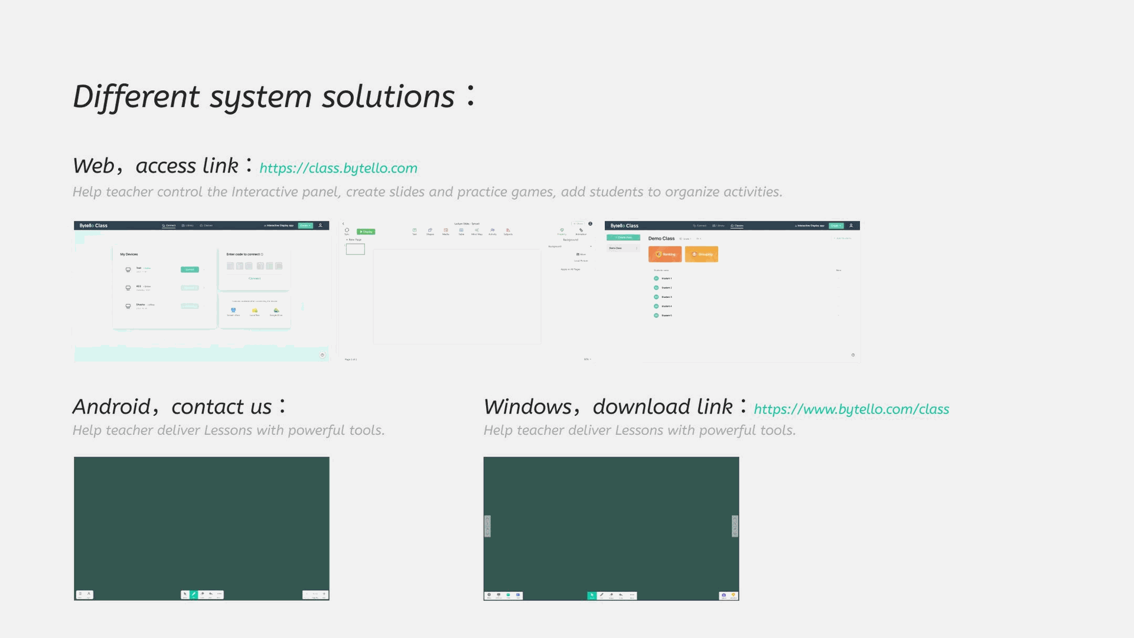The width and height of the screenshot is (1134, 638).
Task: Switch to Connect tab in first web screenshot
Action: (169, 226)
